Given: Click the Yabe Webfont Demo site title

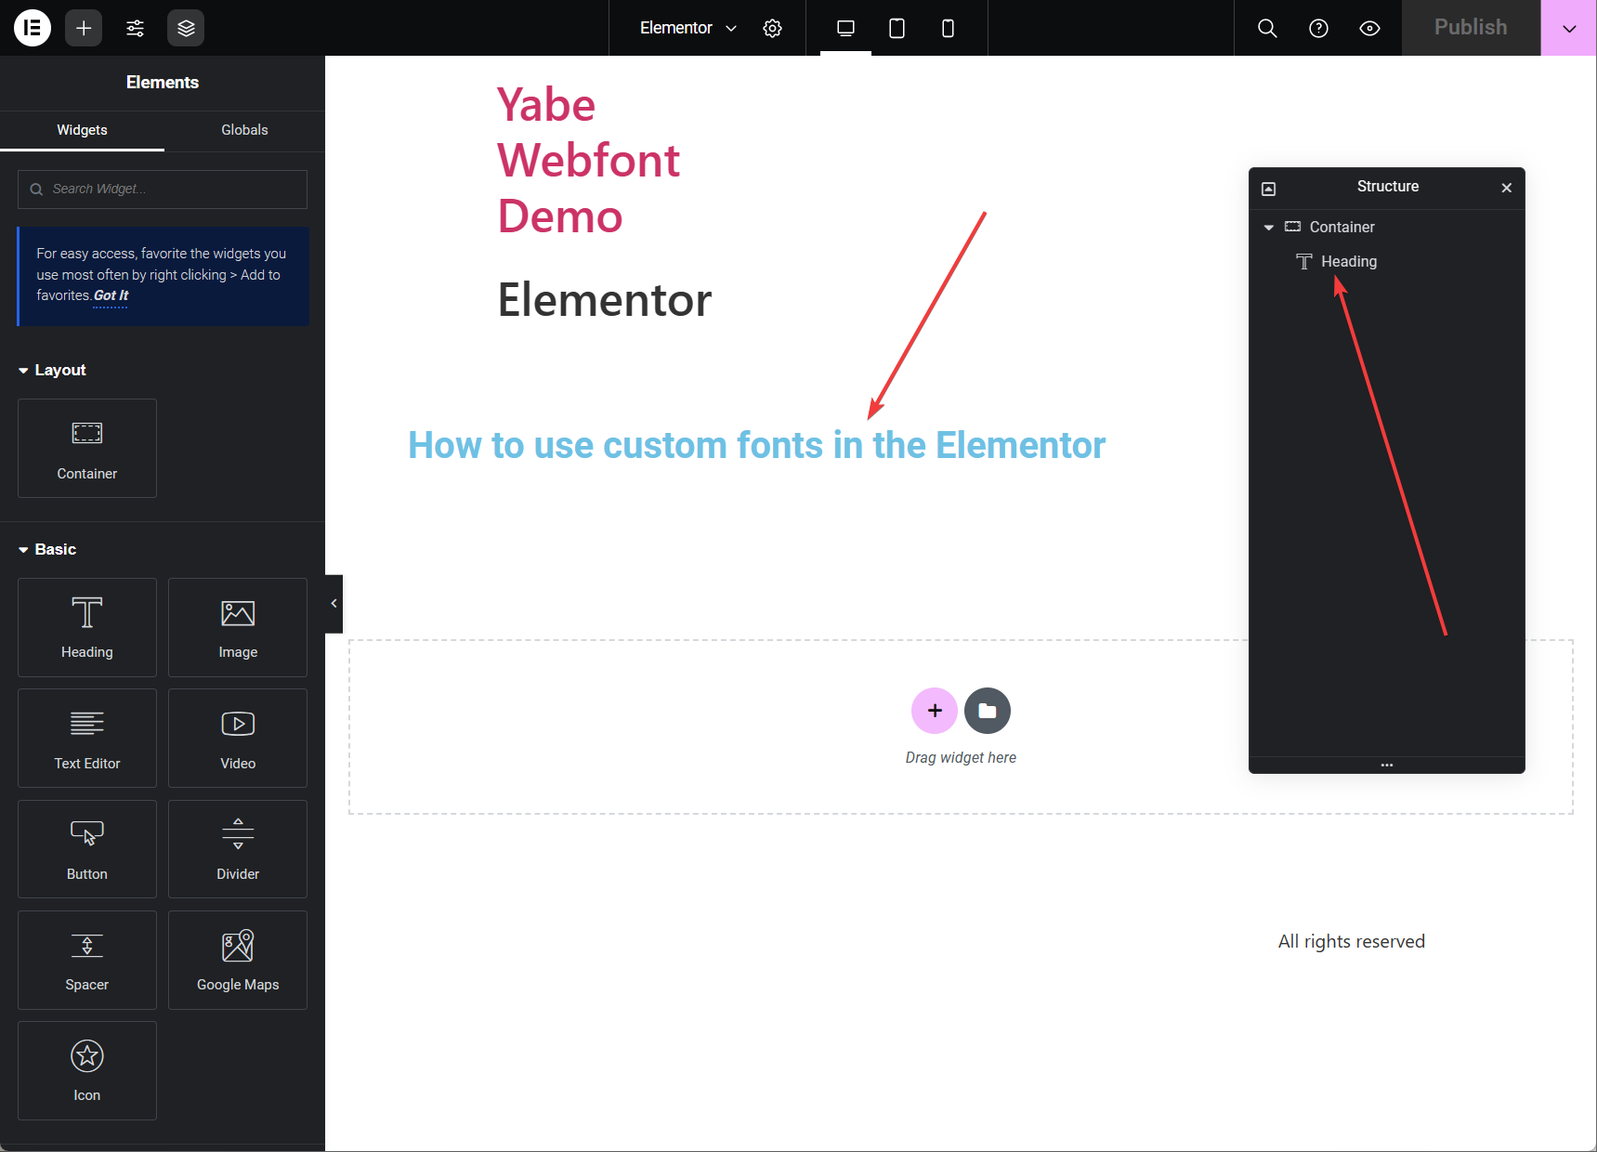Looking at the screenshot, I should (588, 160).
